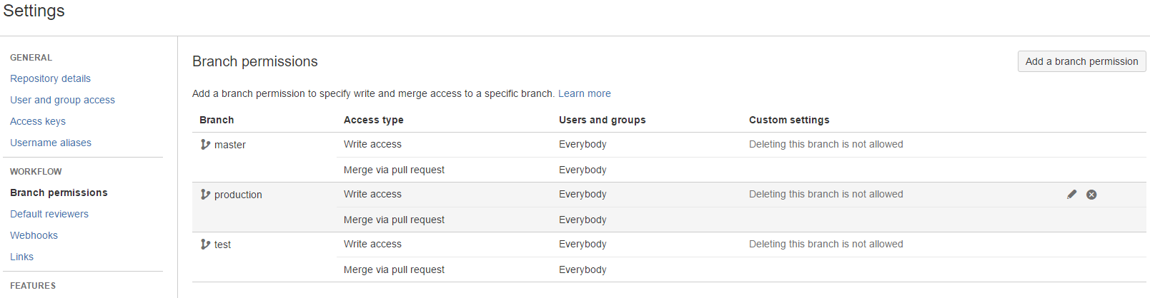
Task: Open Links settings
Action: 21,257
